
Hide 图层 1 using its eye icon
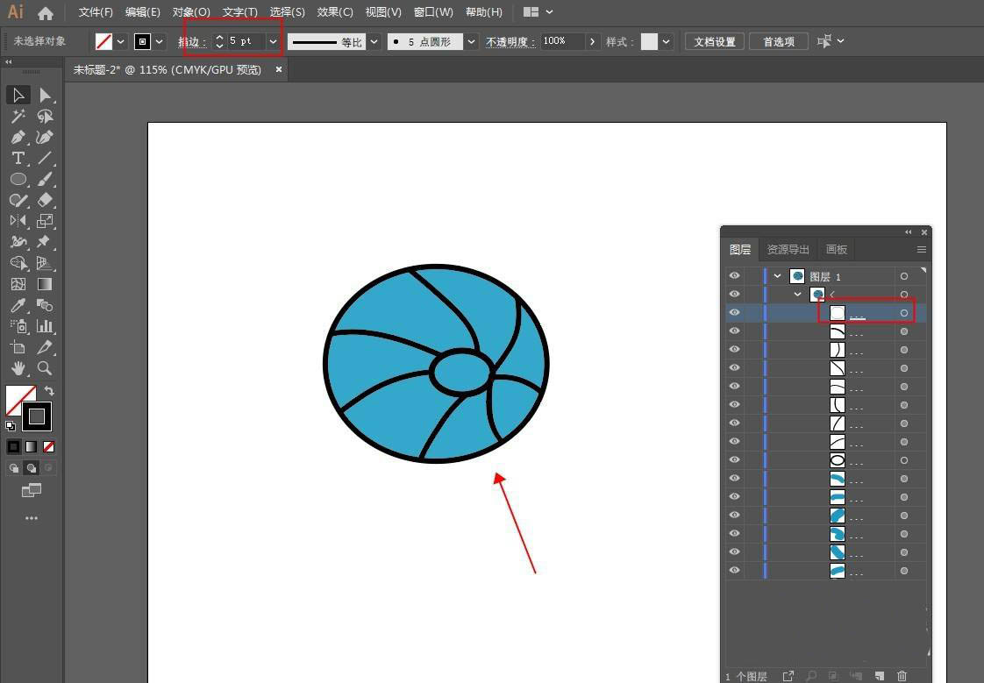[734, 276]
